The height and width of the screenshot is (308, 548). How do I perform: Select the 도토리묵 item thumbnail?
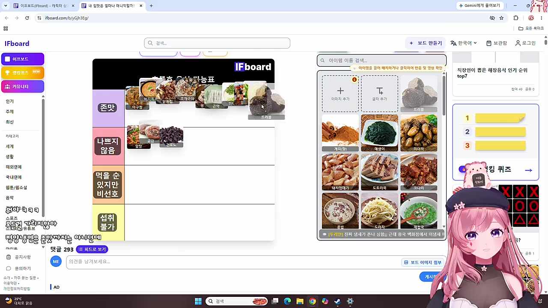tap(380, 172)
